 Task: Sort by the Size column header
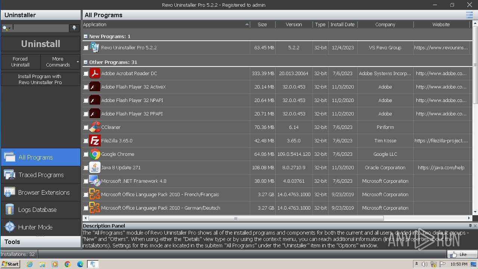tap(263, 24)
